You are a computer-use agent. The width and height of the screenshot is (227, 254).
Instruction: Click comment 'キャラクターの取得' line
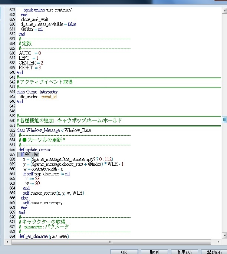point(42,222)
